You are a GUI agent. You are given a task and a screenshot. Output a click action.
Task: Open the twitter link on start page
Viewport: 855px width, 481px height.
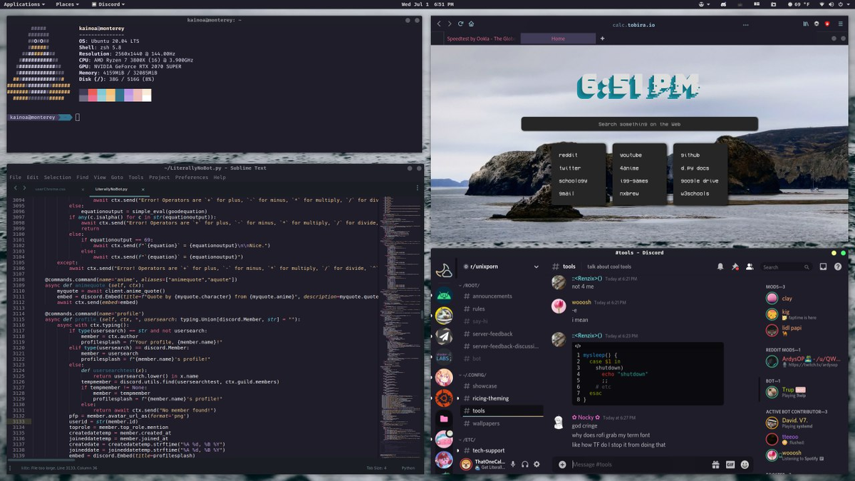[x=570, y=167]
